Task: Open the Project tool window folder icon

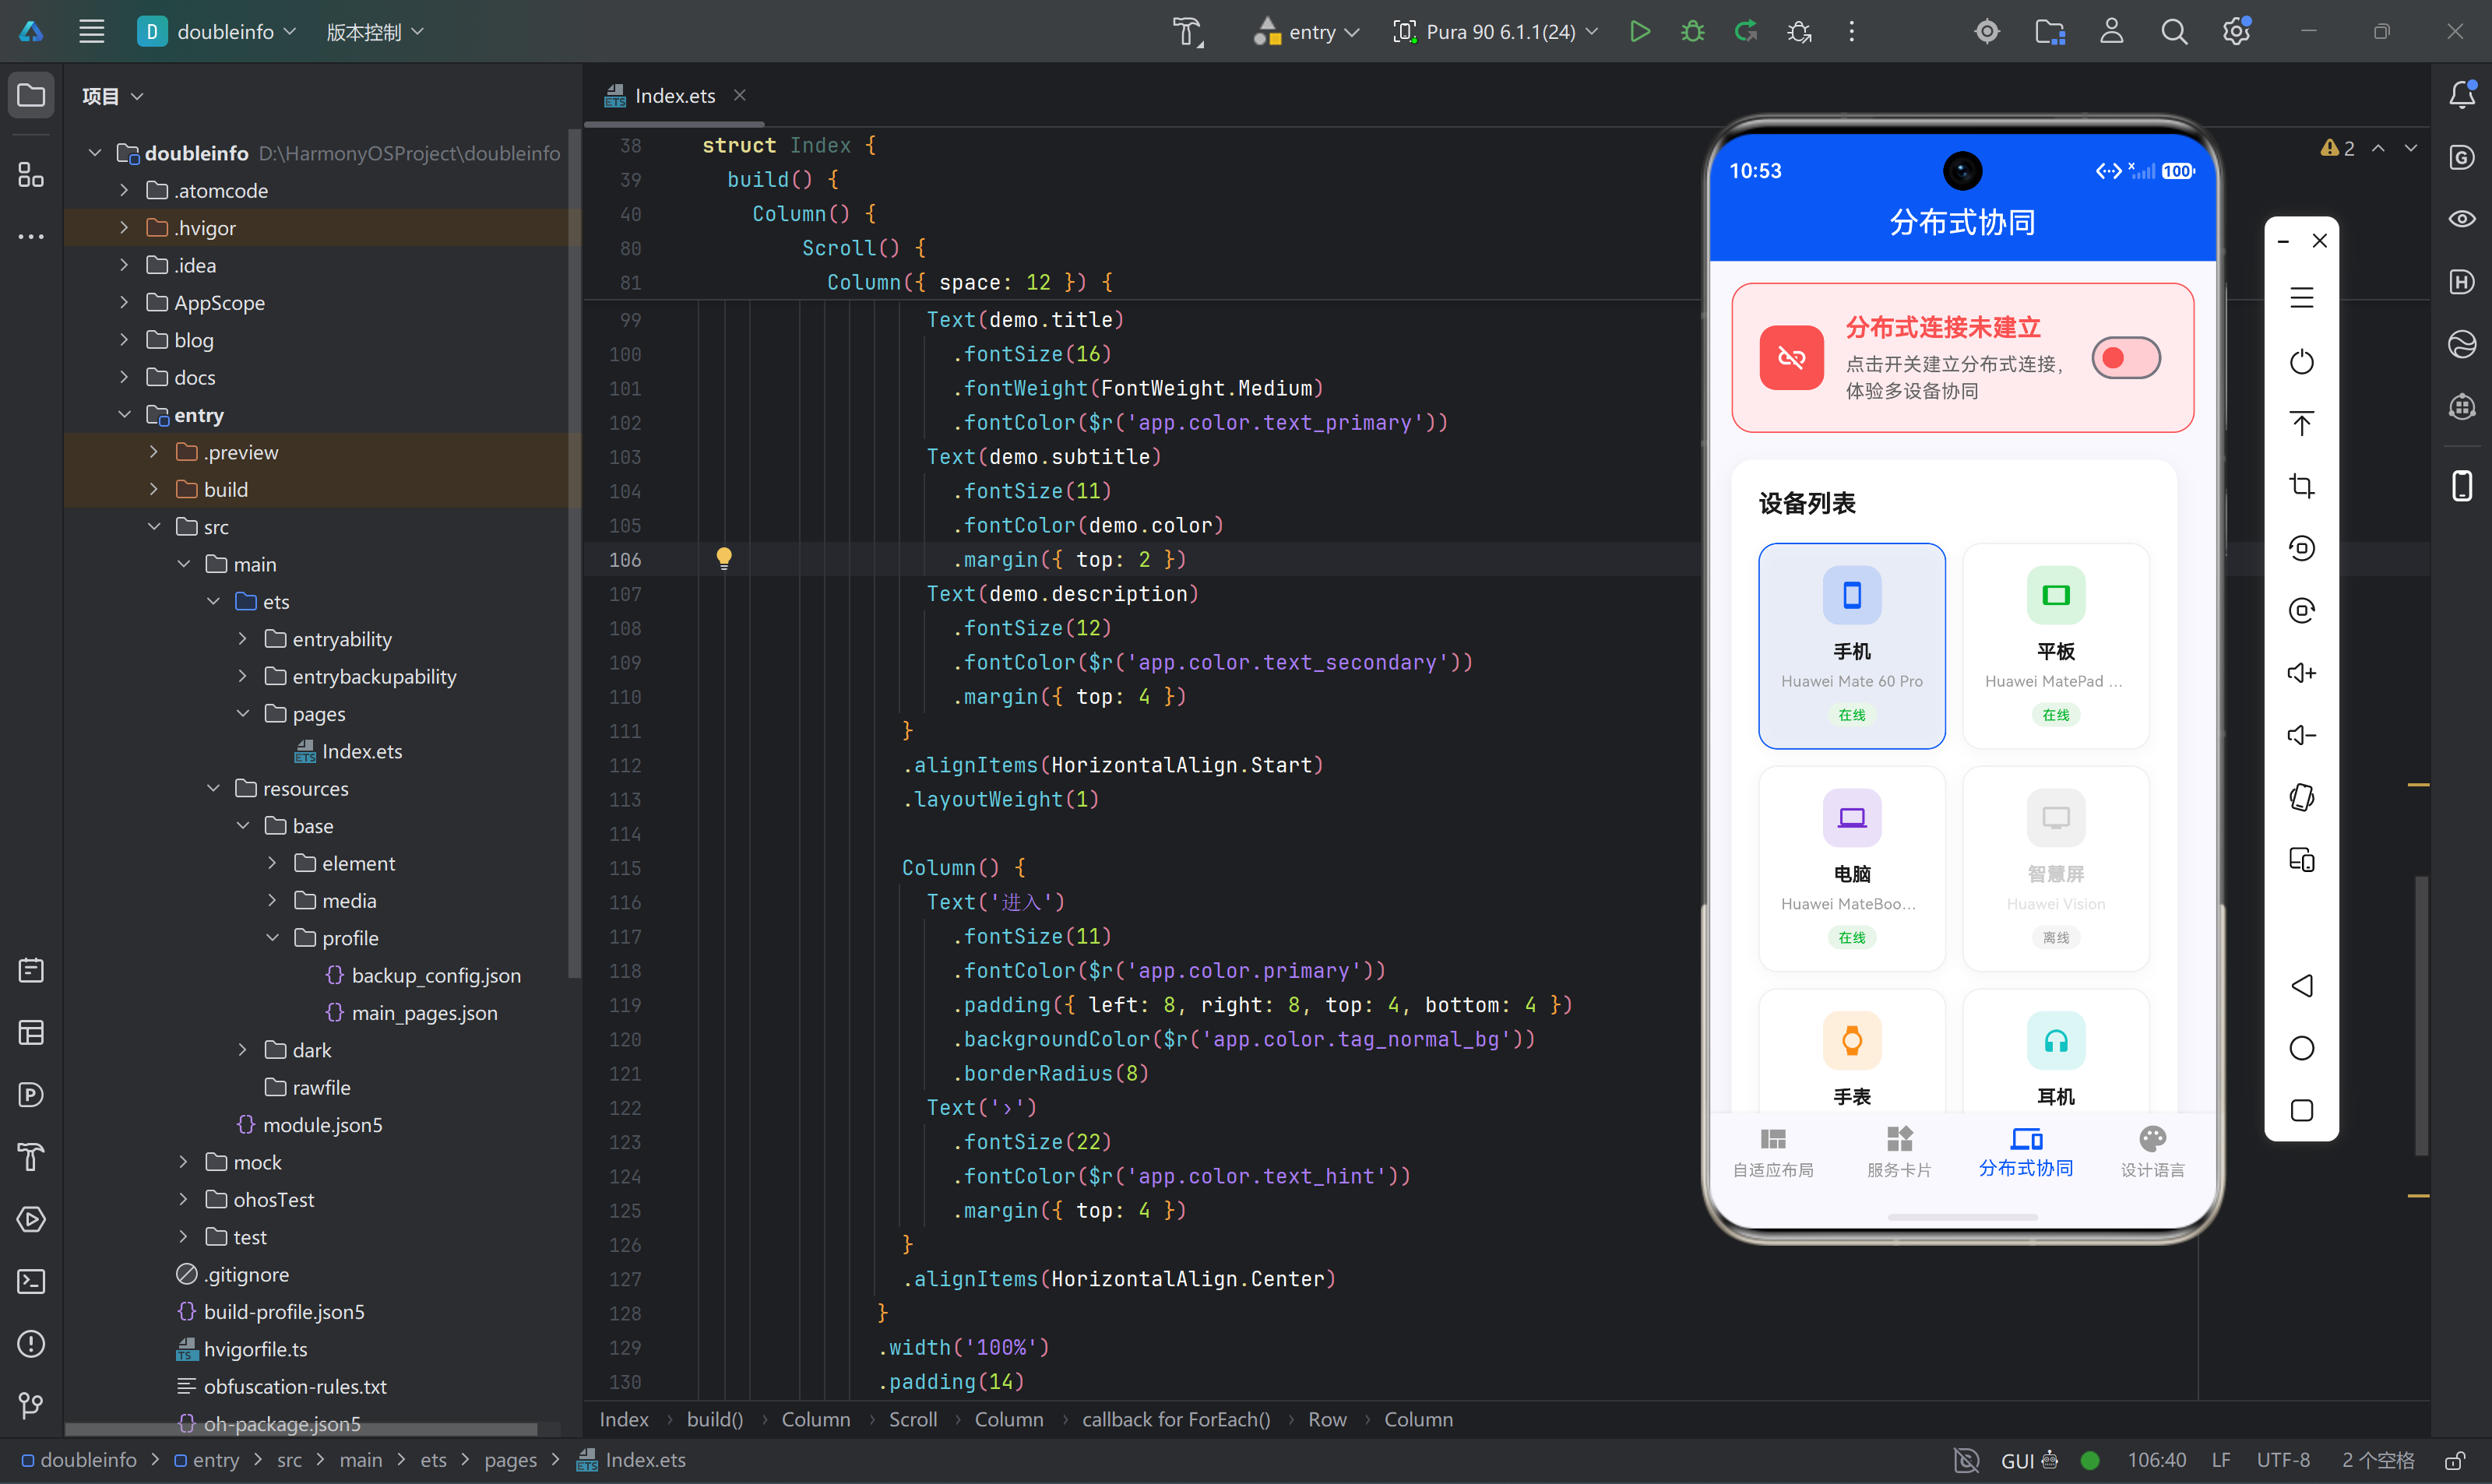Action: [31, 95]
